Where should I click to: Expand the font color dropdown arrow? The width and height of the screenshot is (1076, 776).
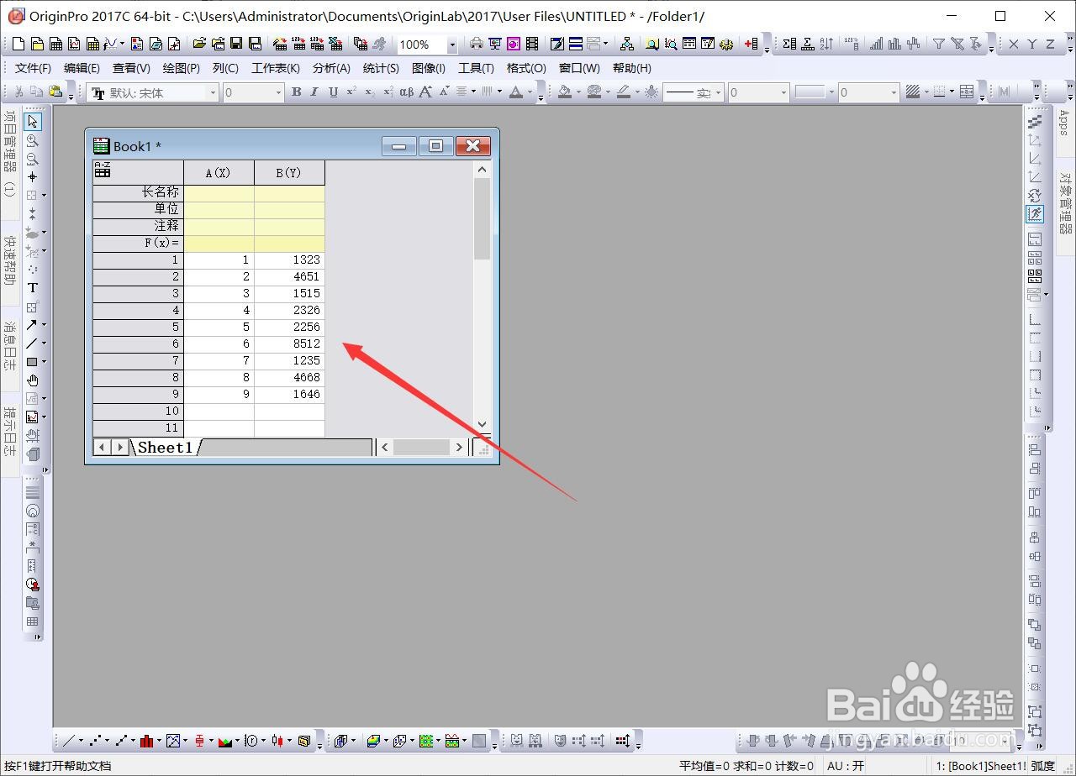[530, 92]
